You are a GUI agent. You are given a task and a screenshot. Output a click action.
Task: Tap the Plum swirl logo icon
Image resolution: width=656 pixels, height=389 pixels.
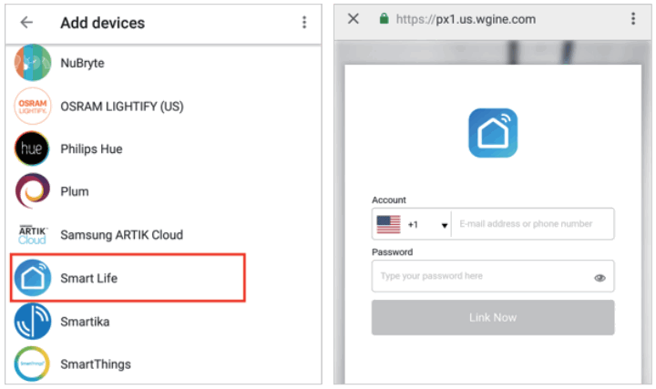tap(33, 191)
